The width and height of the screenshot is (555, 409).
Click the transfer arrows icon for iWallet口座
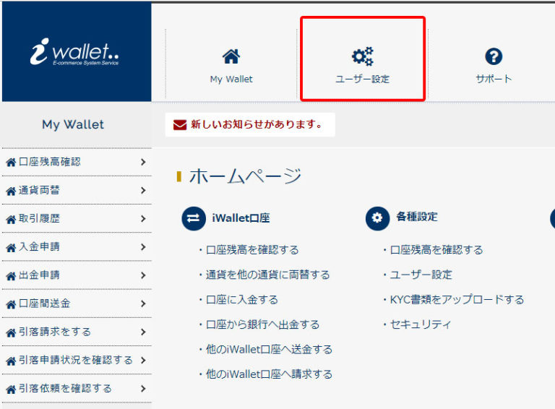pyautogui.click(x=194, y=218)
